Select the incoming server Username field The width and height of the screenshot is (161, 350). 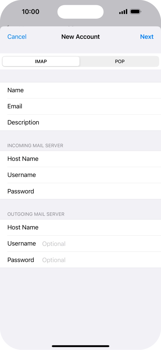80,175
